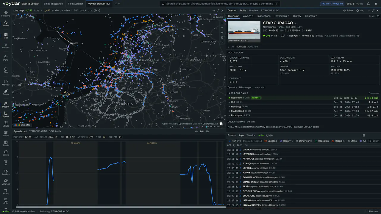Switch to the Fleet watcher tab
This screenshot has width=381, height=214.
(x=75, y=4)
